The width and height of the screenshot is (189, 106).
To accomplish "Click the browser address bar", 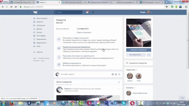I will pos(92,7).
